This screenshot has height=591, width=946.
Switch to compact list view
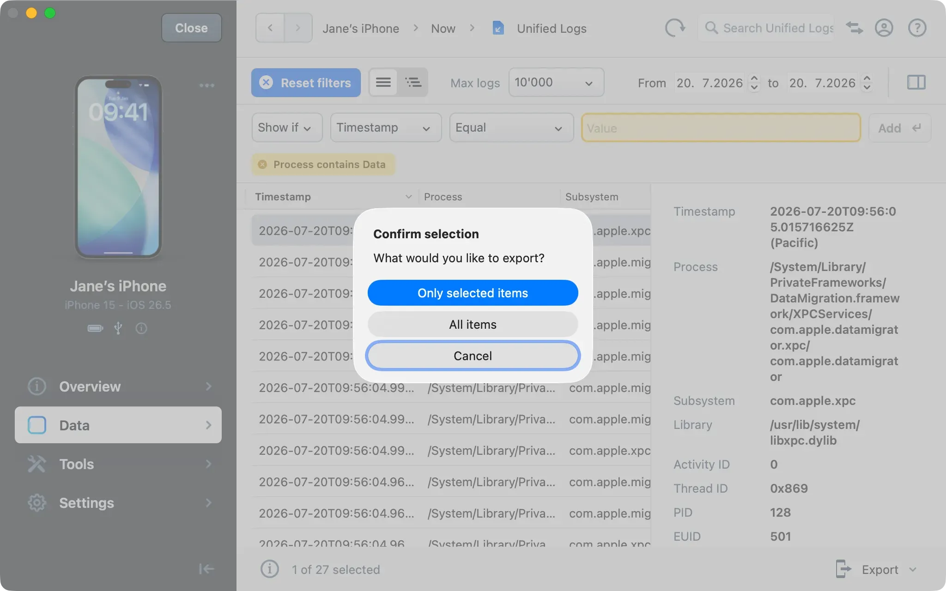(383, 83)
